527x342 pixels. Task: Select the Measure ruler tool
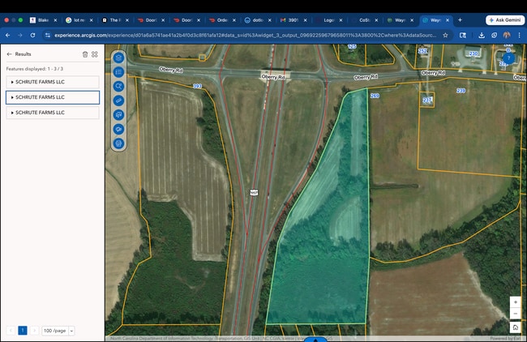pos(119,100)
